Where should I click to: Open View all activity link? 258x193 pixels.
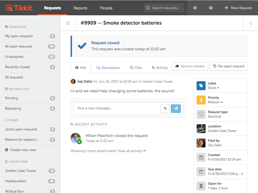tap(132, 151)
